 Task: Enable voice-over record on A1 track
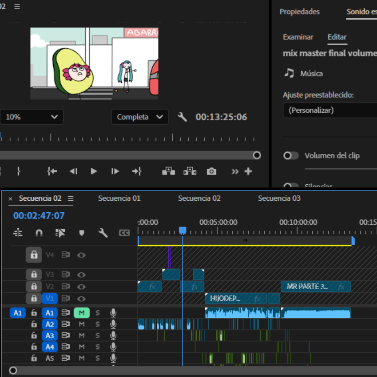click(x=113, y=313)
